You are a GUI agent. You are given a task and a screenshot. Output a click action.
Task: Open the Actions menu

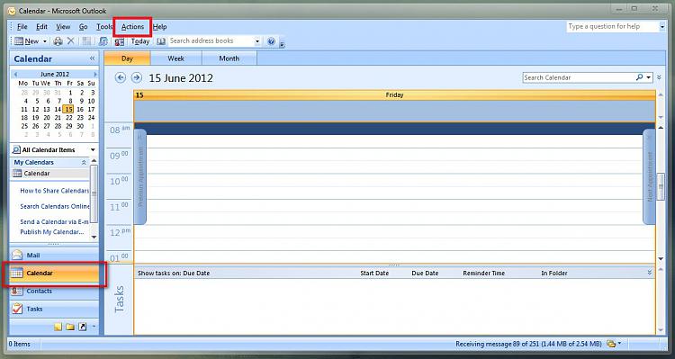coord(132,27)
